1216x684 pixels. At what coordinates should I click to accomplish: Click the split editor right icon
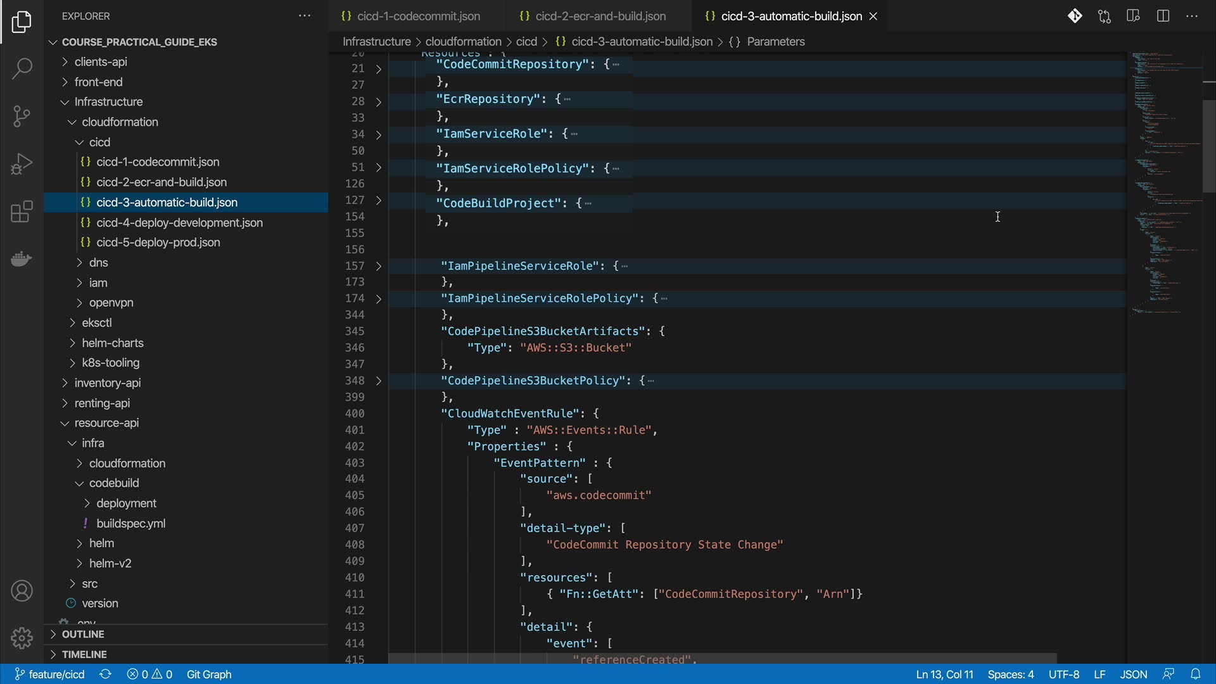click(x=1163, y=16)
